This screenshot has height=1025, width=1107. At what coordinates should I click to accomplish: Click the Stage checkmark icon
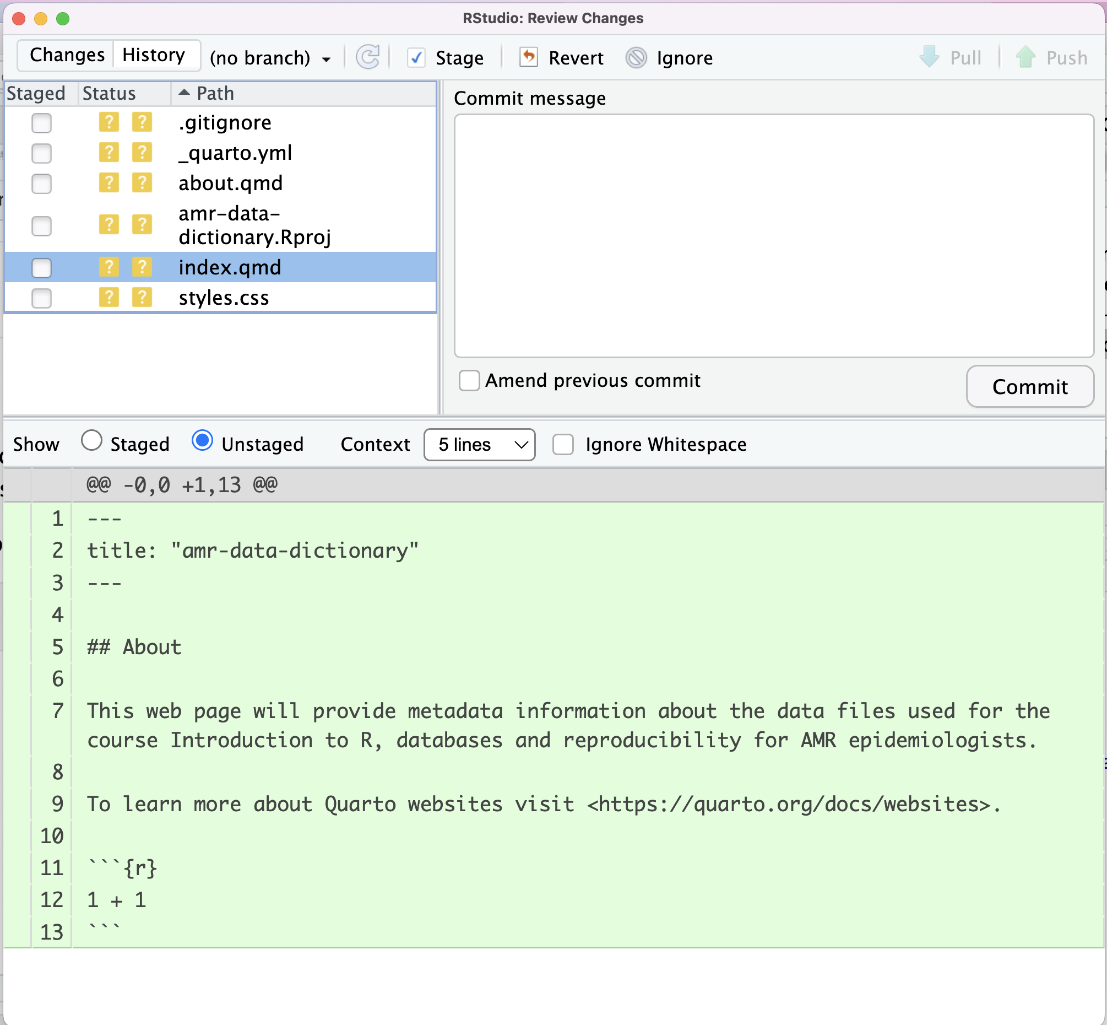click(x=416, y=58)
